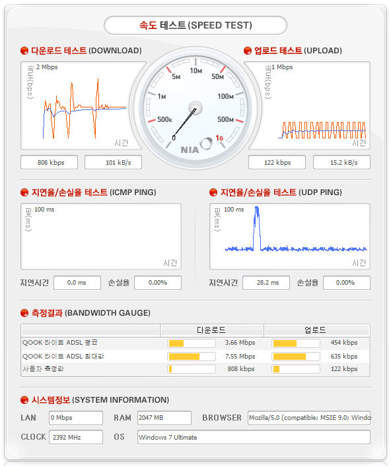Click the BROWSER Mozilla/5.0 field
This screenshot has height=466, width=391.
(309, 418)
